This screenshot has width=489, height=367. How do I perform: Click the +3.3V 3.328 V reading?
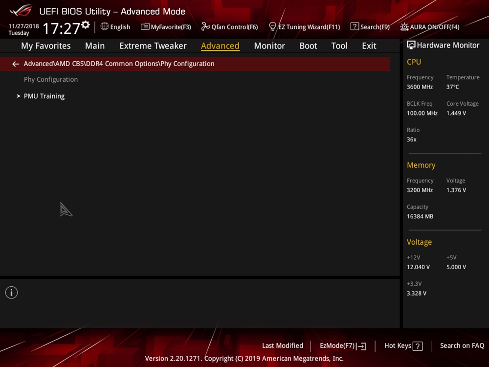point(416,293)
